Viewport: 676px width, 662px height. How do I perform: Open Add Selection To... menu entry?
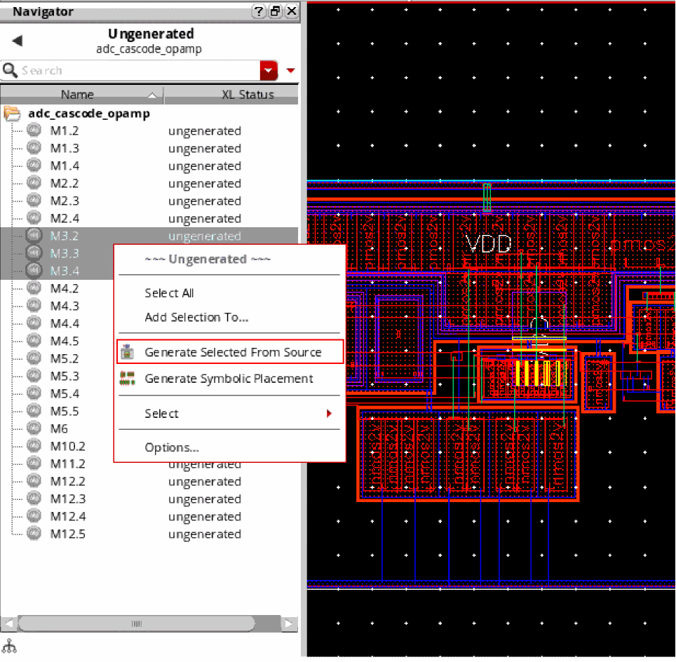pyautogui.click(x=196, y=317)
